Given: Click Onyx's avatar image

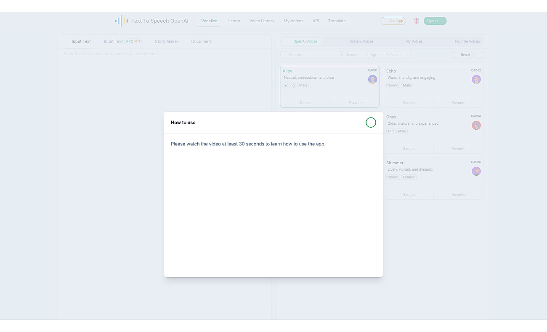Looking at the screenshot, I should point(476,125).
